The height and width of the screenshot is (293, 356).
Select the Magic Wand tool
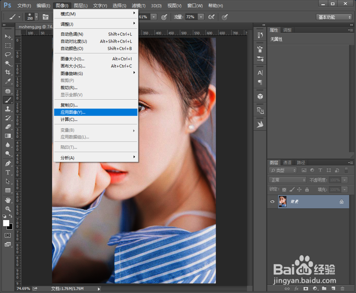(8, 63)
